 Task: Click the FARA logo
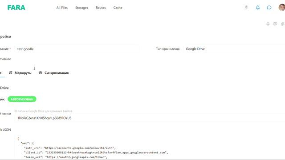coord(16,8)
